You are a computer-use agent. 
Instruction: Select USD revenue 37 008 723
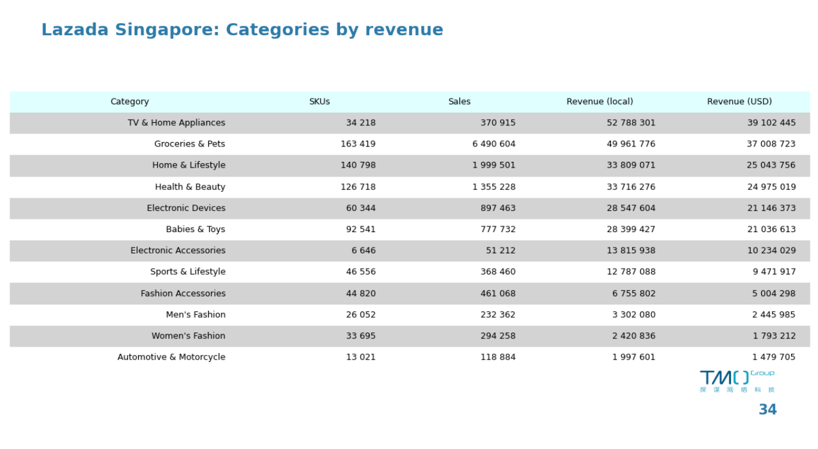[771, 144]
